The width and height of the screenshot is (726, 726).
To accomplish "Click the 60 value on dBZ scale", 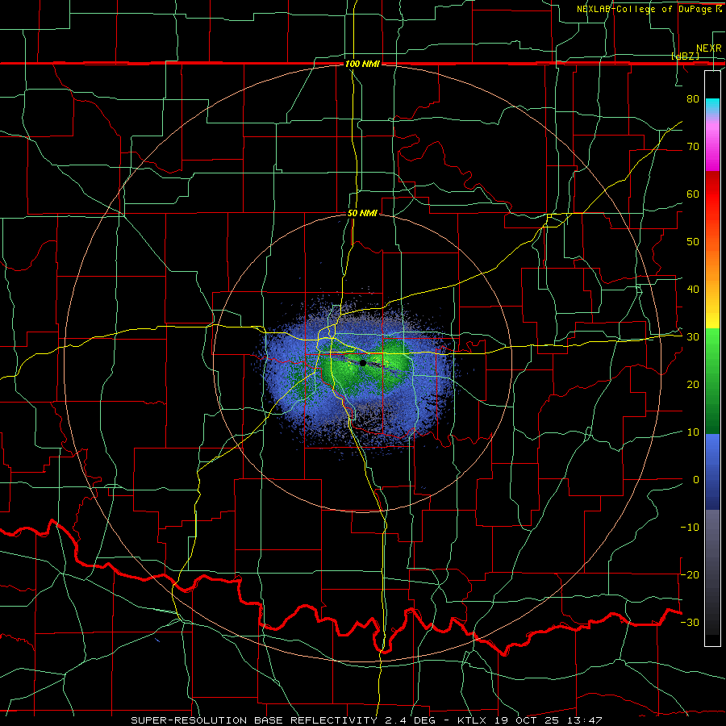I will [x=693, y=194].
